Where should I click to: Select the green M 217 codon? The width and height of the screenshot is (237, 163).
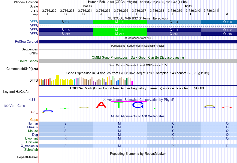pos(120,34)
